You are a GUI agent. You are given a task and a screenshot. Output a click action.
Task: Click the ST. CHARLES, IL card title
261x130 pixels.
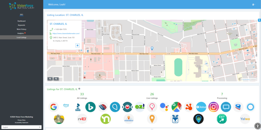(x=58, y=24)
